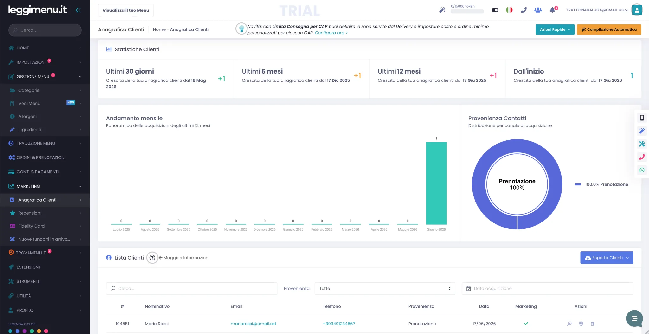
Task: Open WhatsApp icon on right panel
Action: pyautogui.click(x=642, y=170)
